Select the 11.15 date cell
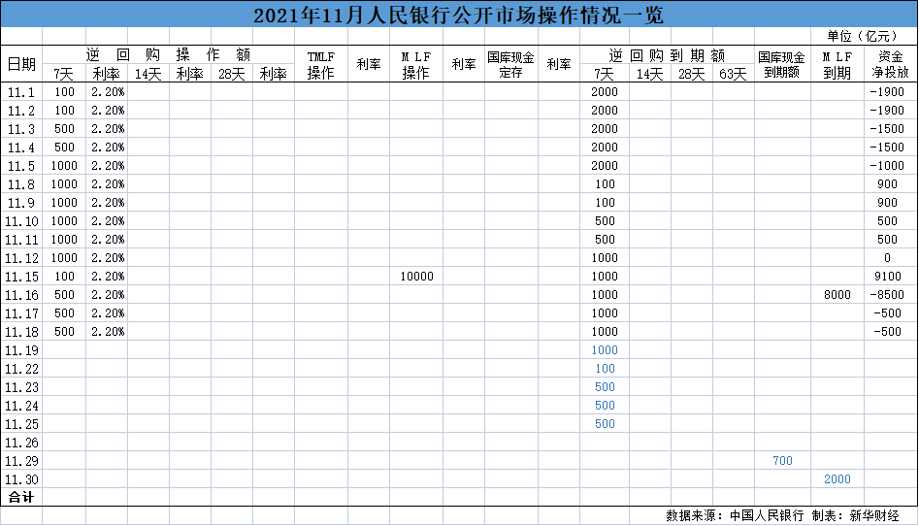The width and height of the screenshot is (919, 526). point(21,277)
